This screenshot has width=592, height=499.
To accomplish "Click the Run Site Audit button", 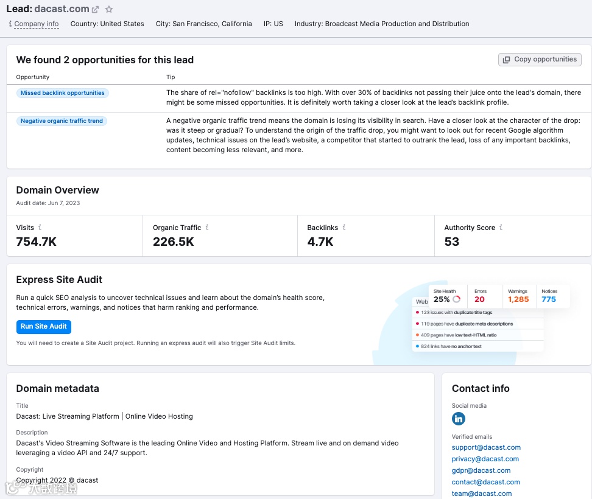I will point(44,327).
